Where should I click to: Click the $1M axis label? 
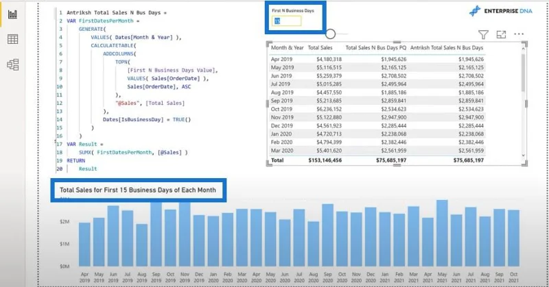[65, 244]
